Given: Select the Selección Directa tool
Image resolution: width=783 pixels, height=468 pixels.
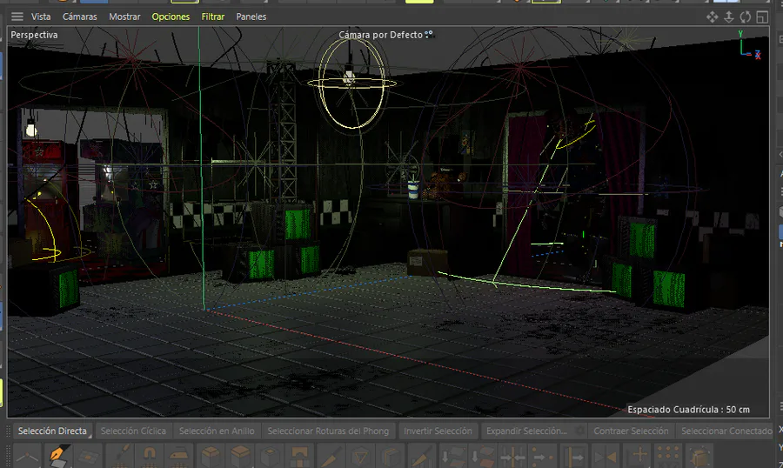Looking at the screenshot, I should [x=52, y=431].
